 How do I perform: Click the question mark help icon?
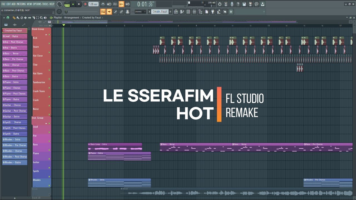[238, 4]
